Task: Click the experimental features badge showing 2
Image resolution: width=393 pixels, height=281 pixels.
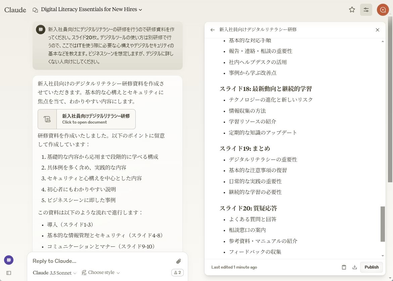Action: click(177, 273)
